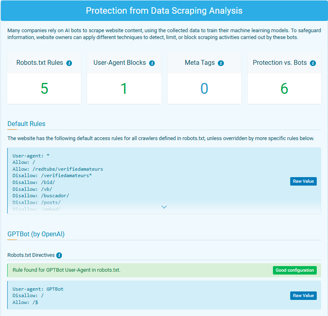Image resolution: width=328 pixels, height=316 pixels.
Task: Click the Meta Tags count of 0
Action: click(204, 89)
